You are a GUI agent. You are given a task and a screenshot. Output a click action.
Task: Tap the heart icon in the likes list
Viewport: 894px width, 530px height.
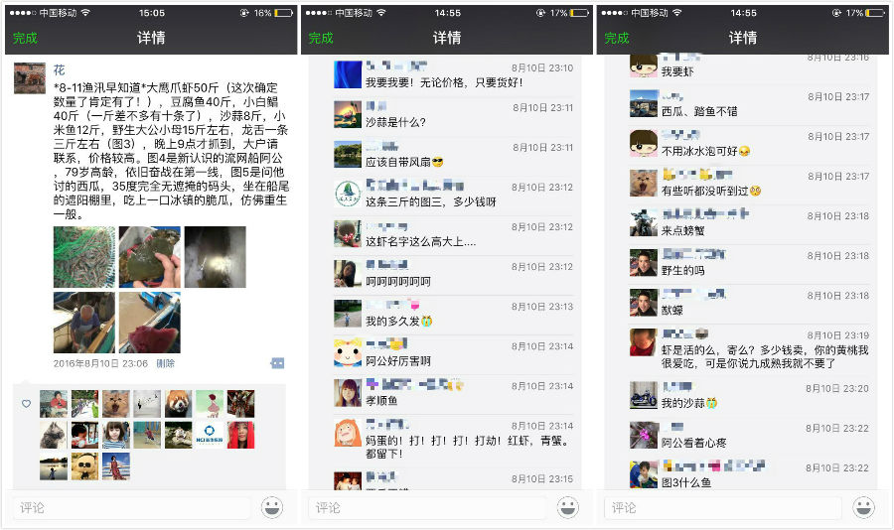pos(26,404)
